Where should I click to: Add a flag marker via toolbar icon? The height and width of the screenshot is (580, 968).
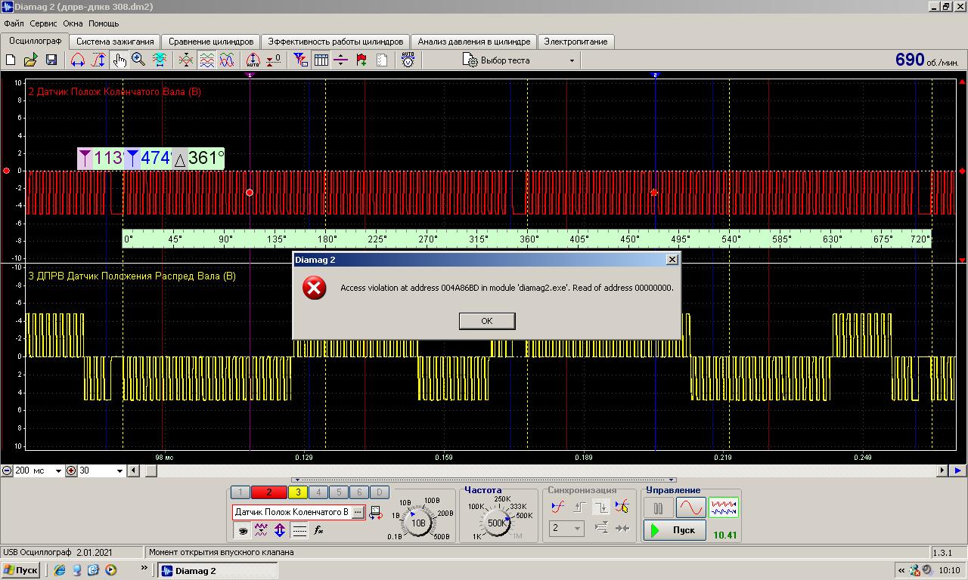(361, 60)
